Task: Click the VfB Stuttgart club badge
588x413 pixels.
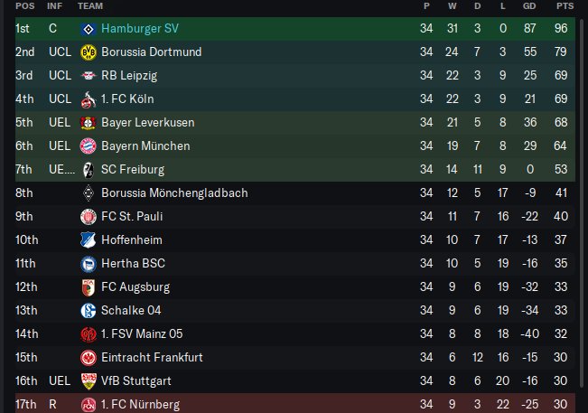Action: coord(88,380)
